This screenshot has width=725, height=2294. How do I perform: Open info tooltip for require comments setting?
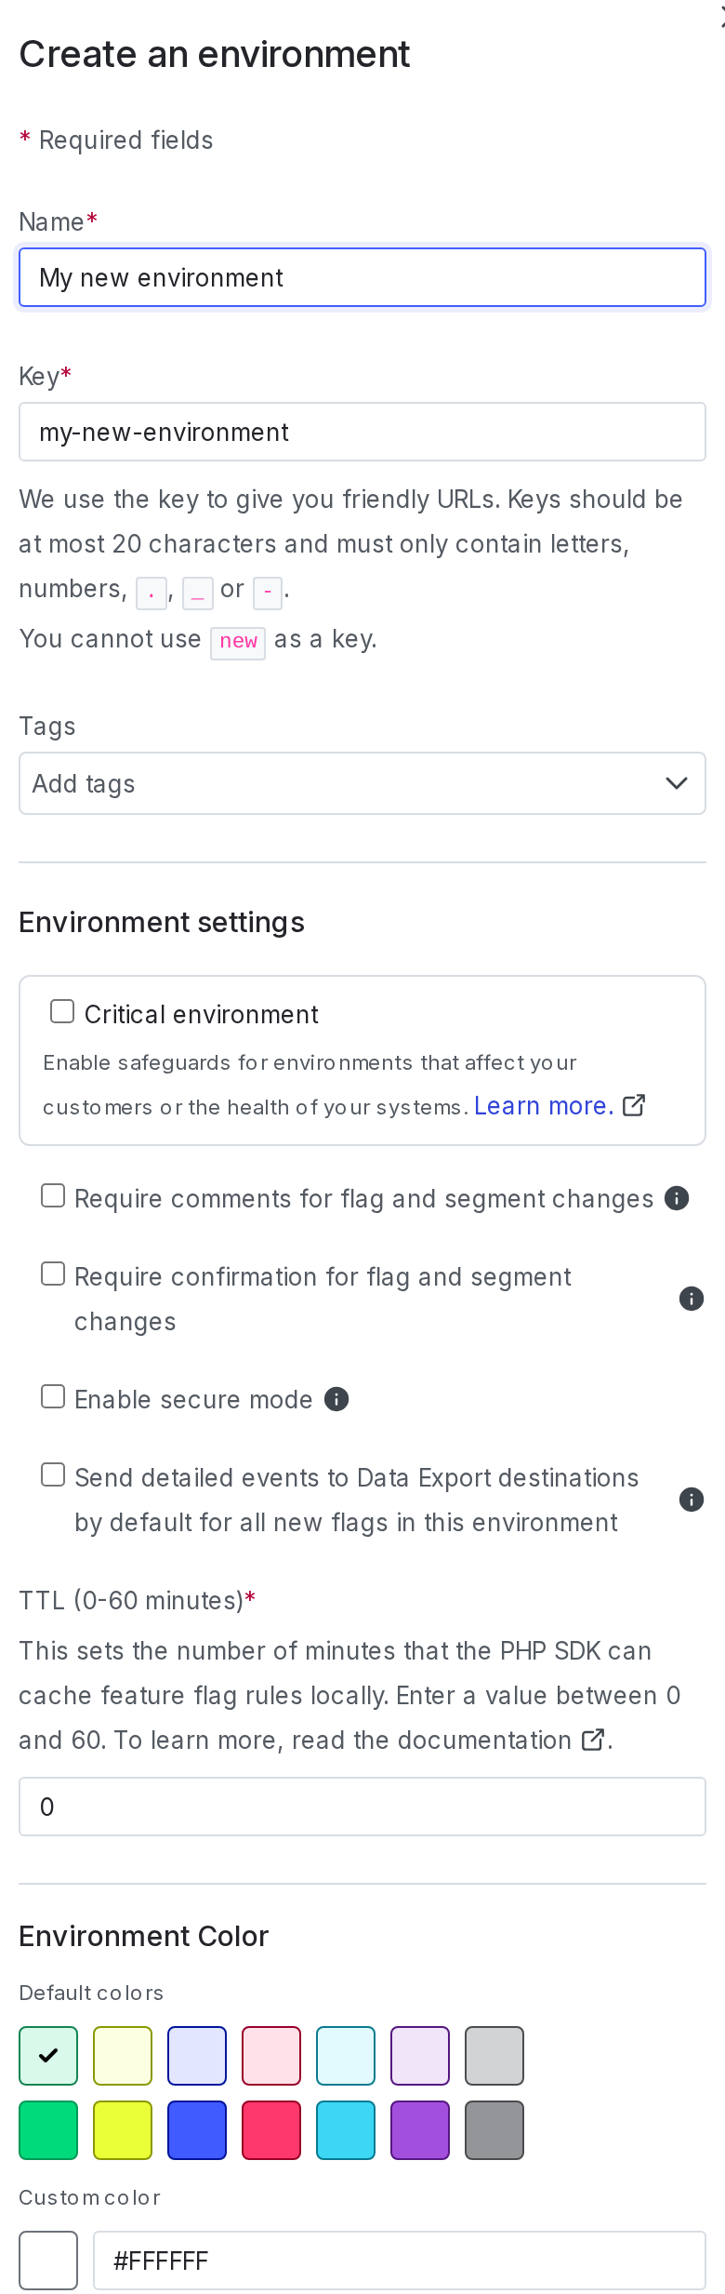(x=676, y=1199)
